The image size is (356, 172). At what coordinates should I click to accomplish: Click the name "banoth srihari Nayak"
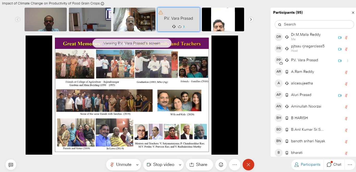pyautogui.click(x=308, y=141)
